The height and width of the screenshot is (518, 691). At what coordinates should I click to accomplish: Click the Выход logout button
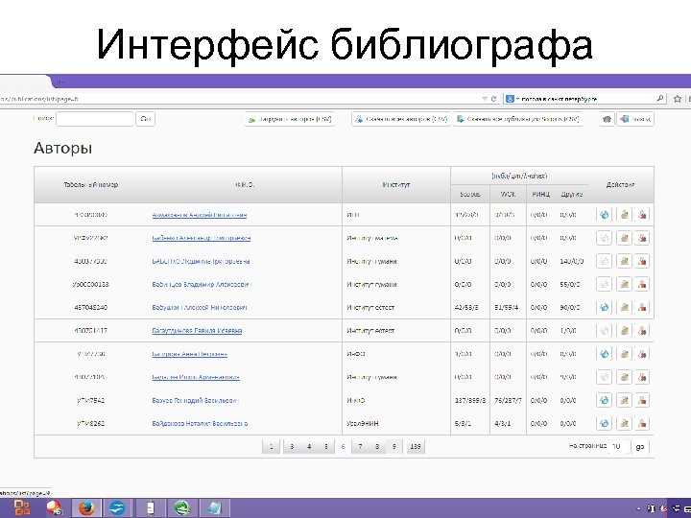(635, 119)
